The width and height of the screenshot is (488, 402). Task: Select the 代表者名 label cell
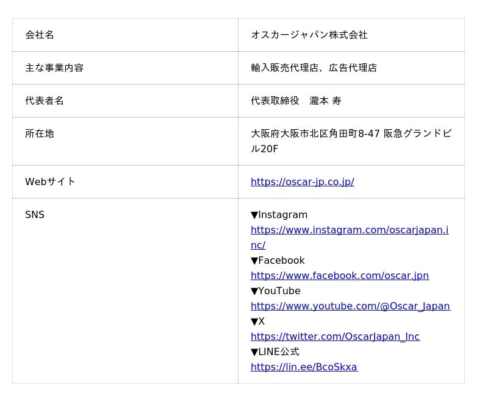coord(45,101)
